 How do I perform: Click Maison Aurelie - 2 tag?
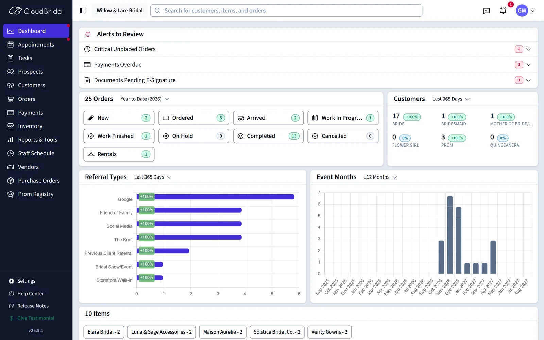tap(223, 332)
